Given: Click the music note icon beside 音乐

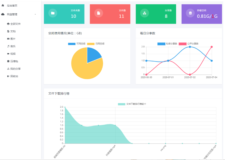Looking at the screenshot, I should tap(8, 46).
